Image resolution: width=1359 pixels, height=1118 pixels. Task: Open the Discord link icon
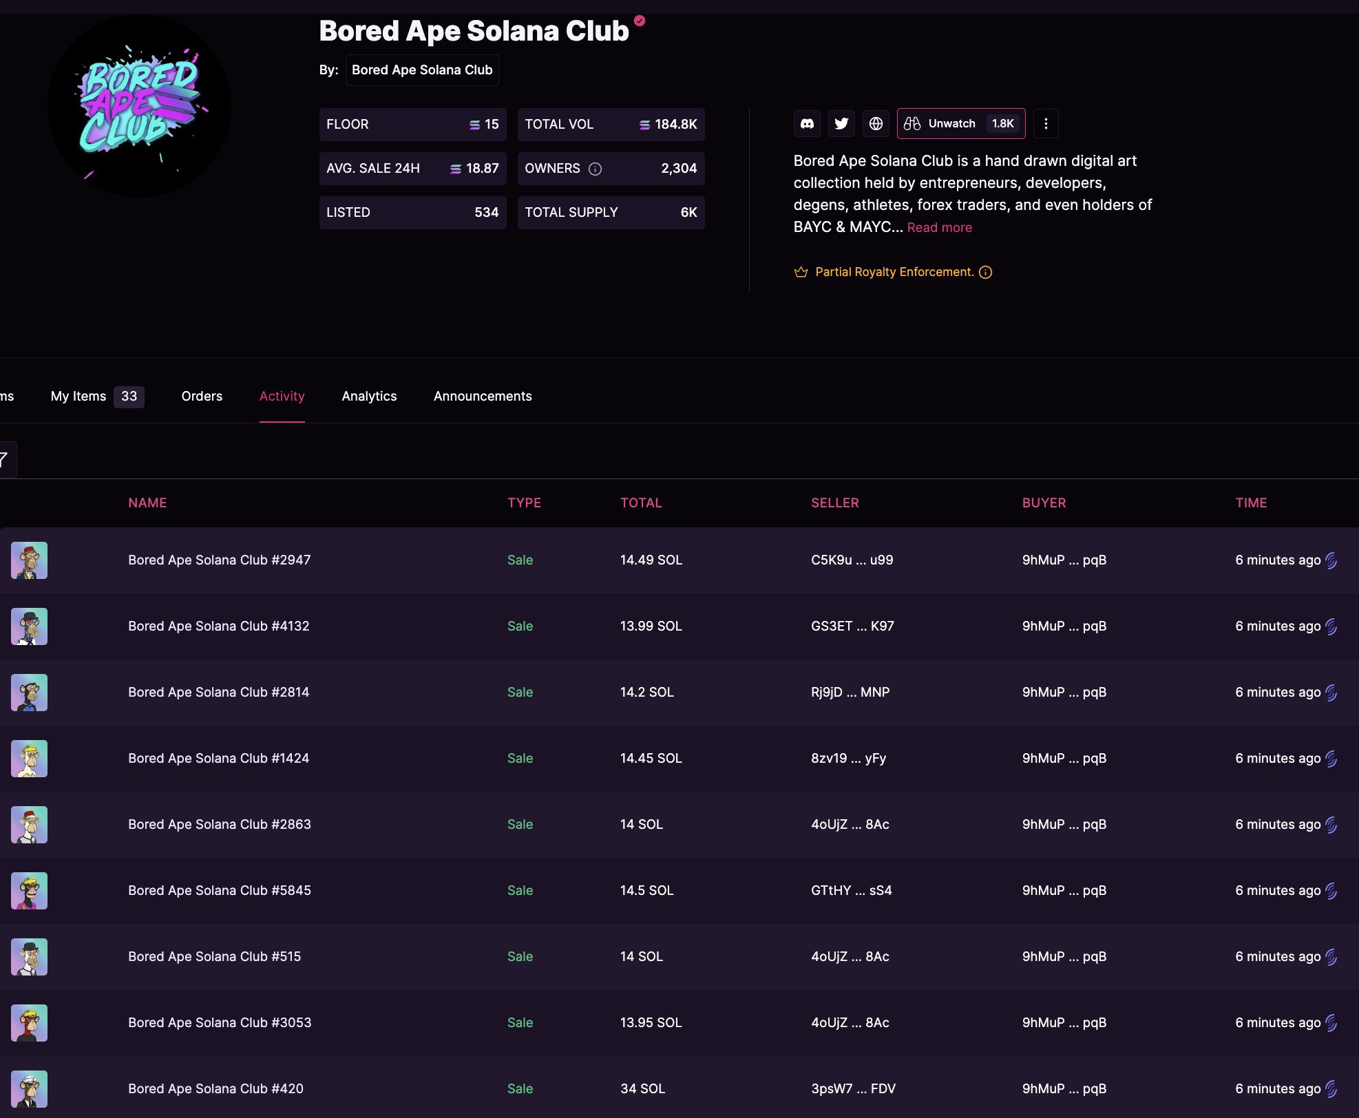tap(807, 124)
